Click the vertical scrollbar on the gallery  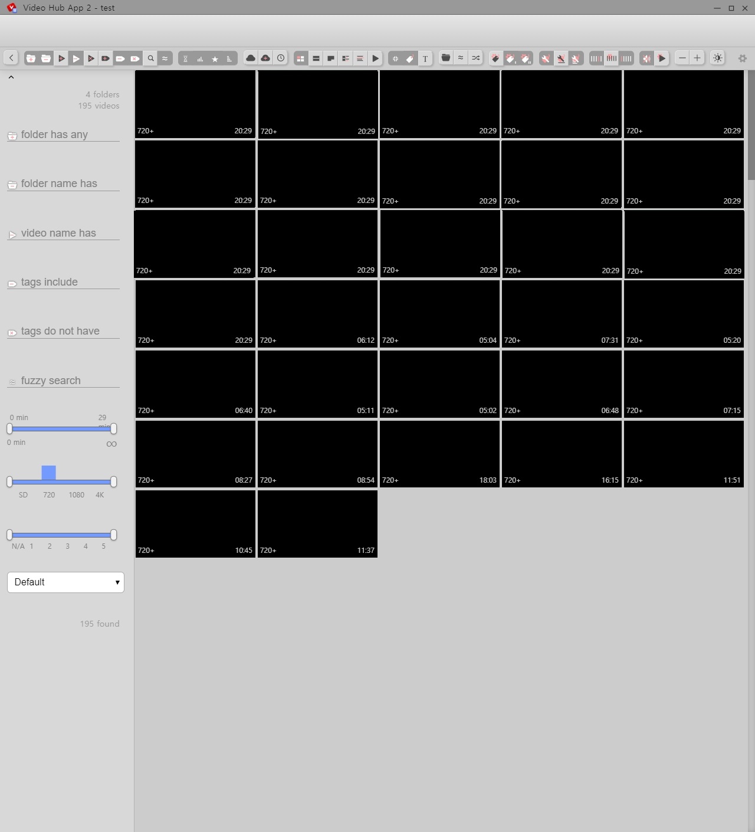[751, 124]
